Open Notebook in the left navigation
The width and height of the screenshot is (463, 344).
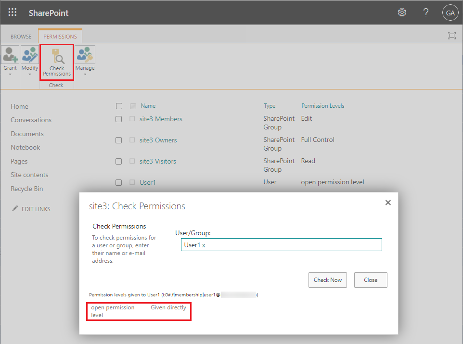(x=26, y=147)
